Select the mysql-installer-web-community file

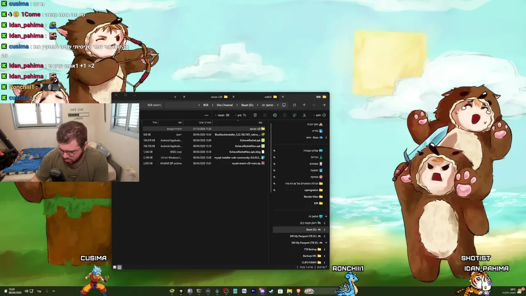coord(204,157)
